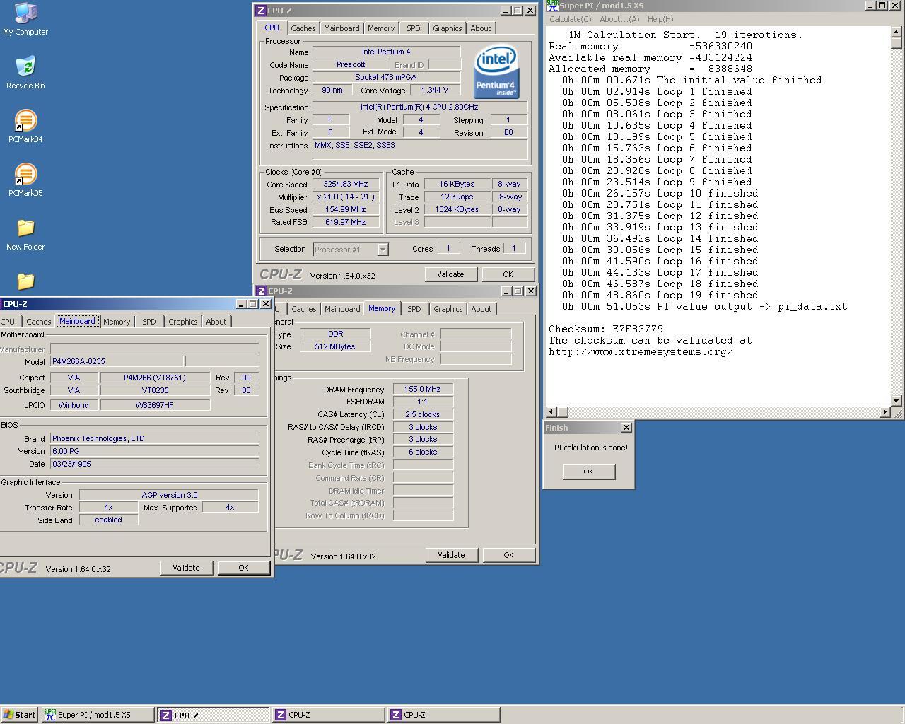Switch to SPD tab in top CPU-Z window
Image resolution: width=905 pixels, height=724 pixels.
coord(414,28)
